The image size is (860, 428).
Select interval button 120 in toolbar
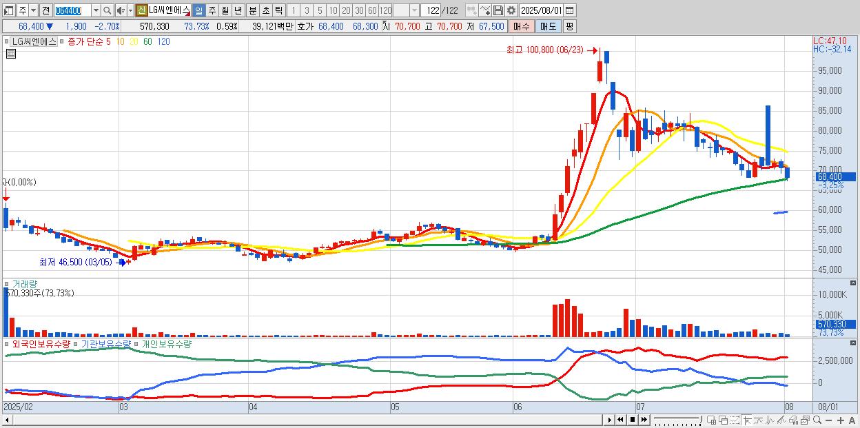click(385, 10)
